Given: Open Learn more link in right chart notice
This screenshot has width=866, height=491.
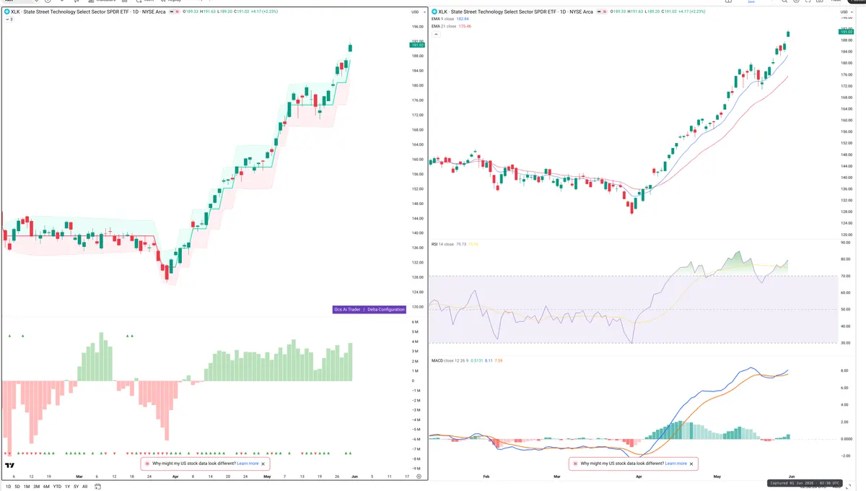Looking at the screenshot, I should (676, 464).
